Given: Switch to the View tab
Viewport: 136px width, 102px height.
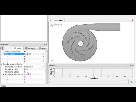Looking at the screenshot, I should tap(42, 48).
